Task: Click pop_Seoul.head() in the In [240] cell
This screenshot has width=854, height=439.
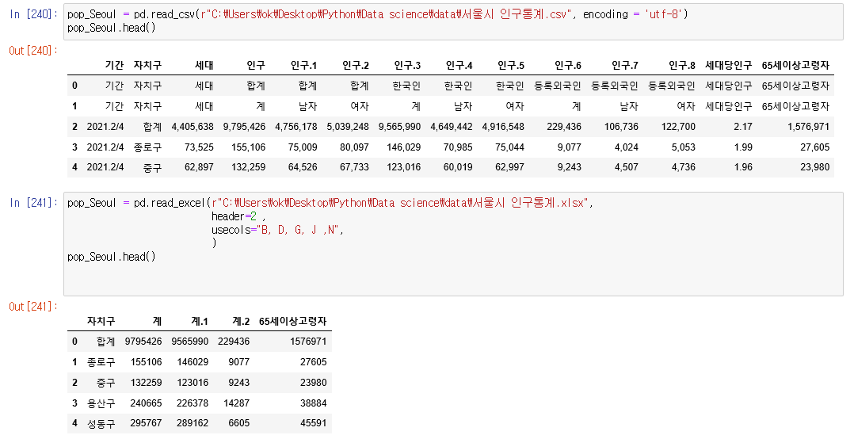Action: click(x=112, y=28)
